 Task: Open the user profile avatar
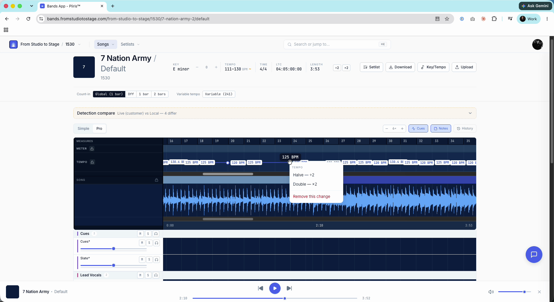click(537, 44)
